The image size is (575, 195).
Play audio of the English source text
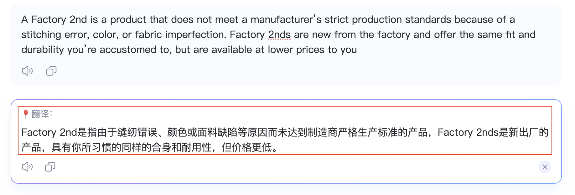(27, 71)
